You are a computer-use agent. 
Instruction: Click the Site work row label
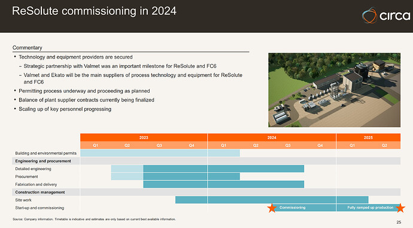[23, 200]
